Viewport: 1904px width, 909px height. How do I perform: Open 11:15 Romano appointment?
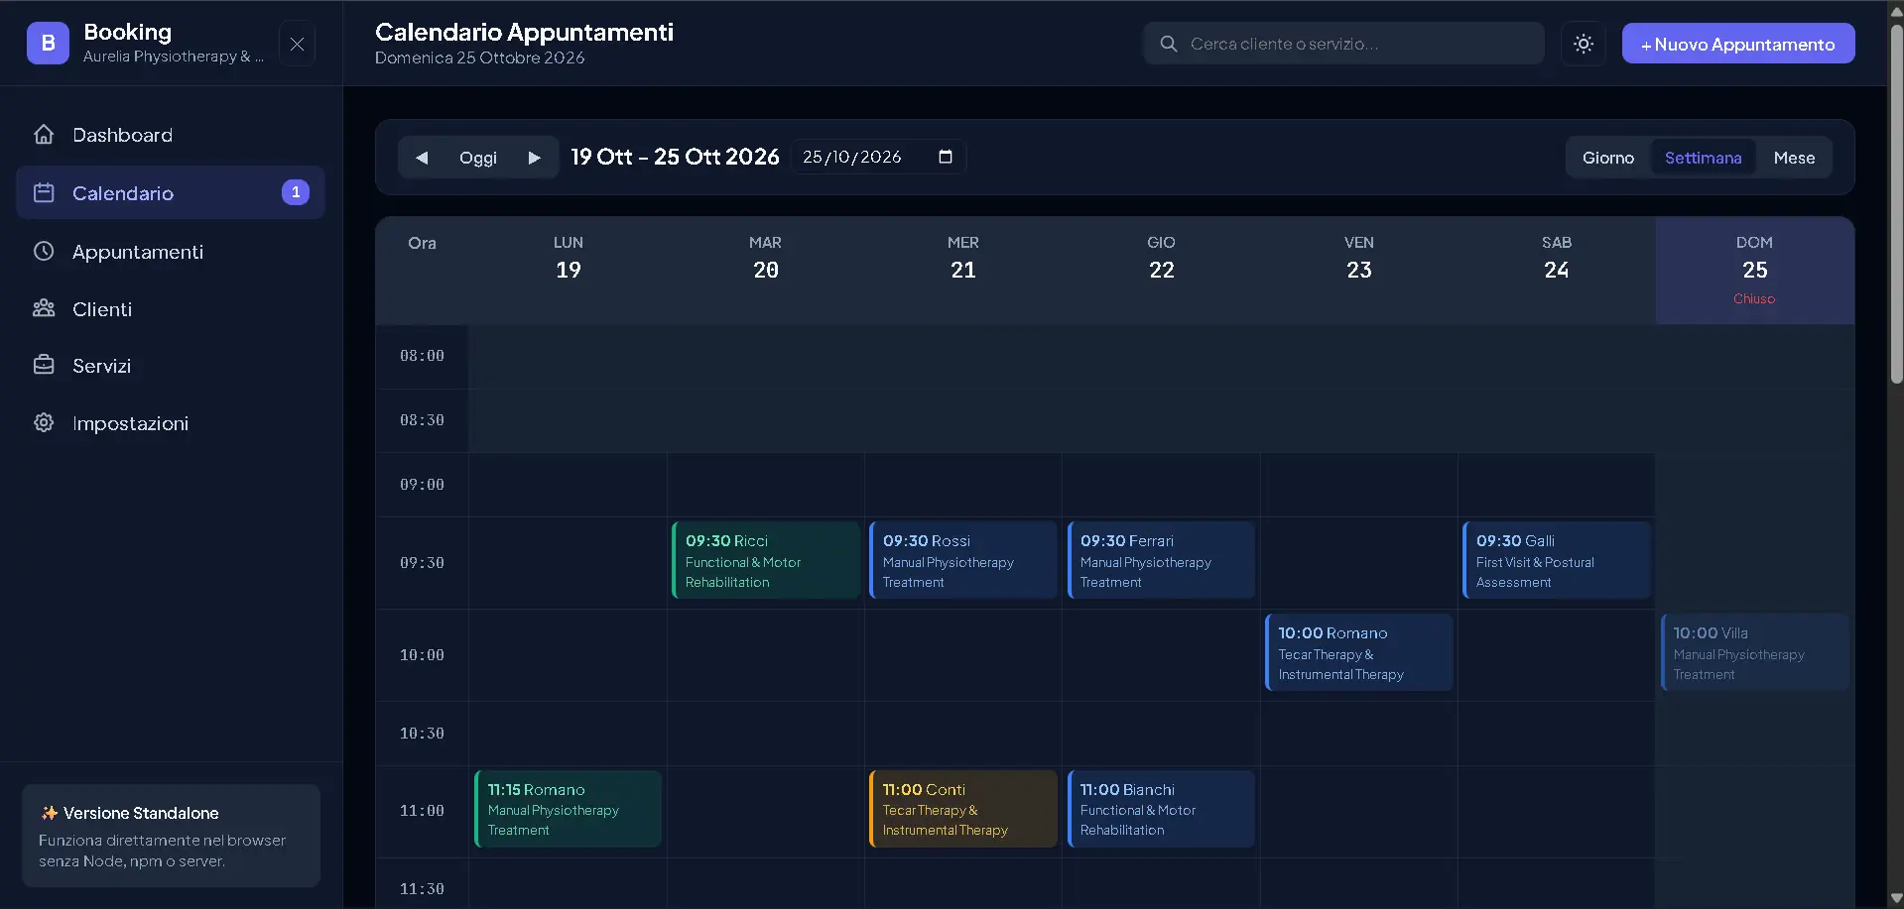tap(568, 809)
